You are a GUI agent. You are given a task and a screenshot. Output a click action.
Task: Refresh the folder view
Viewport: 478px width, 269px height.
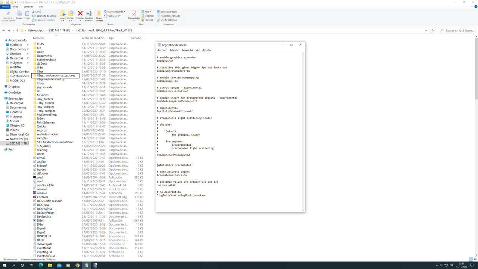click(432, 30)
